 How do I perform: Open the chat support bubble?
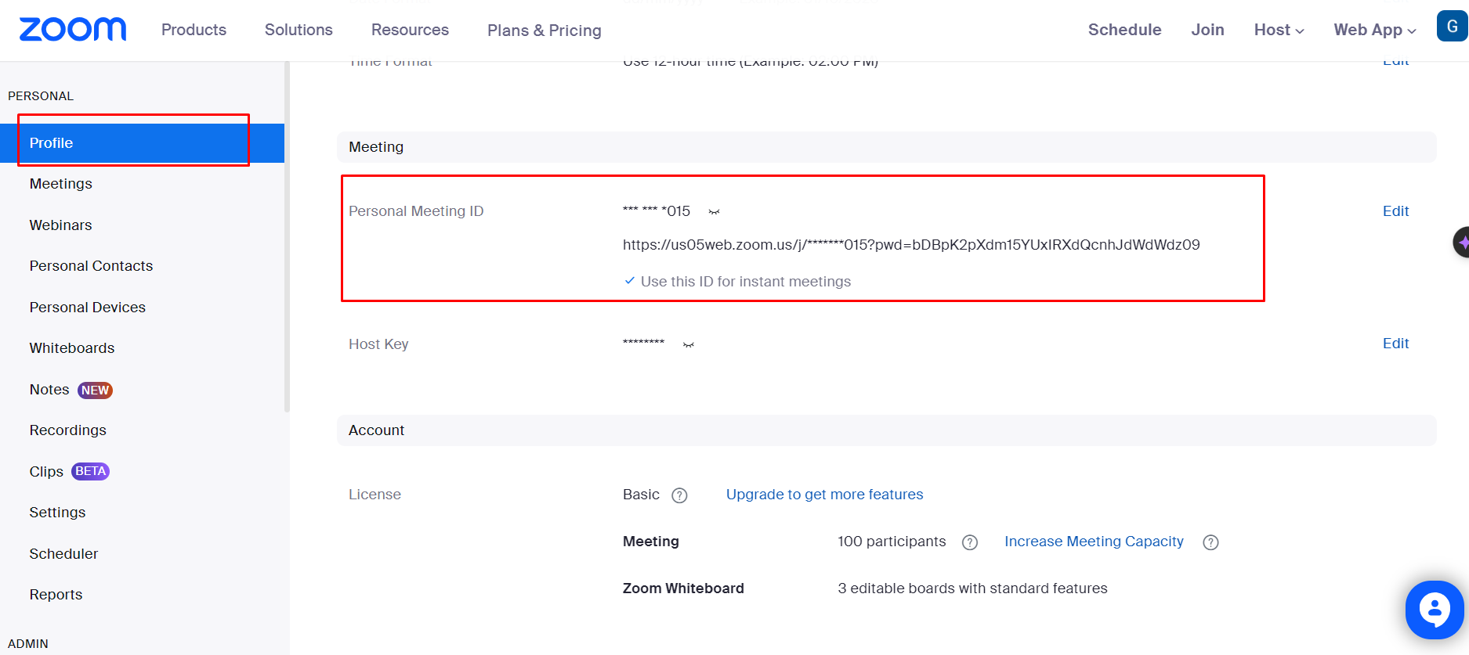click(x=1434, y=610)
